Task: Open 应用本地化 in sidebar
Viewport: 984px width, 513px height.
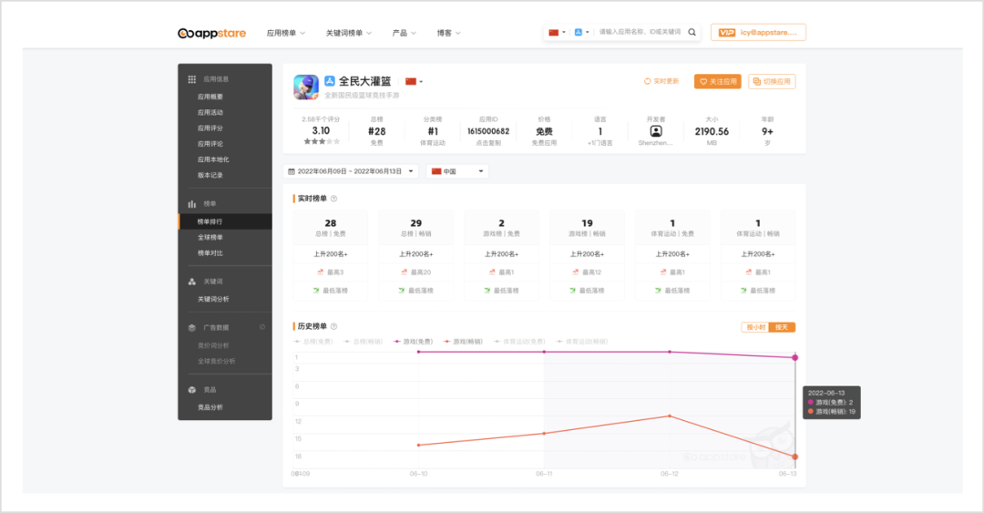Action: click(x=213, y=159)
